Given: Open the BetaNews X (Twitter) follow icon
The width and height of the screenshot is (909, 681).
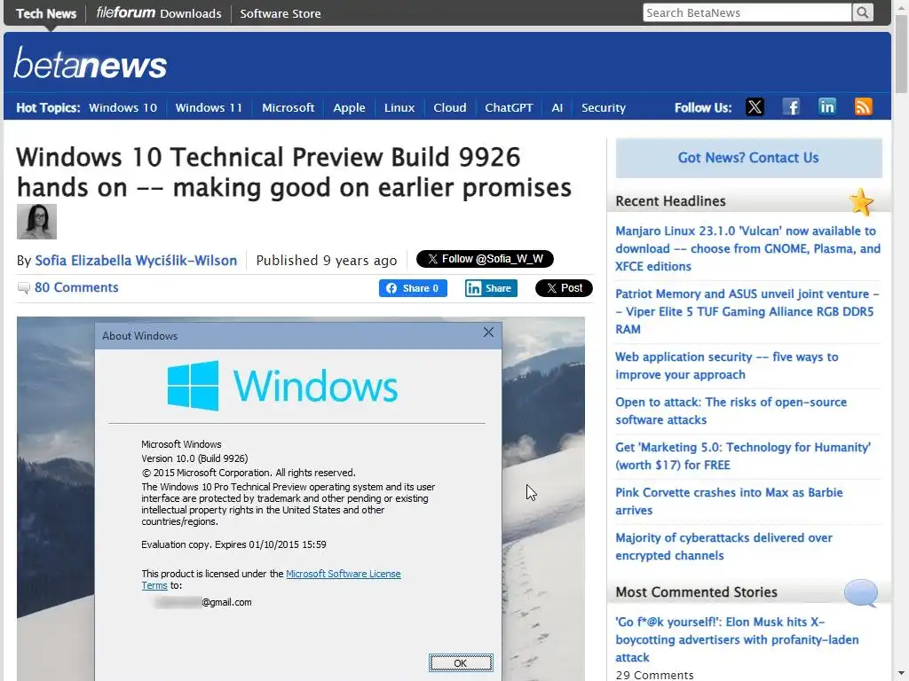Looking at the screenshot, I should 755,107.
